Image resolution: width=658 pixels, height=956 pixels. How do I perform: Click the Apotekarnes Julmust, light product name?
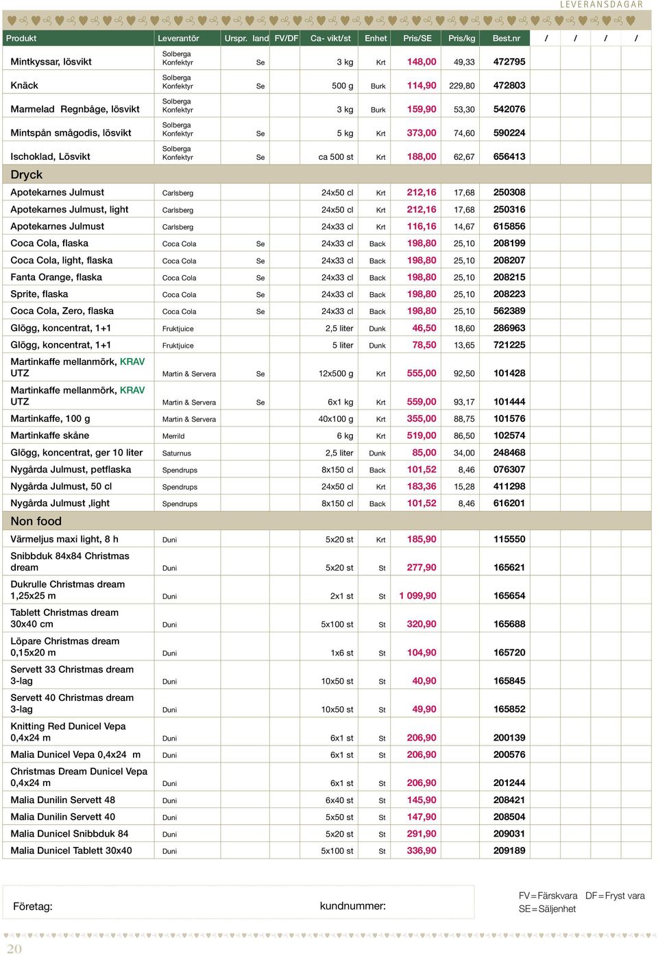tap(70, 209)
